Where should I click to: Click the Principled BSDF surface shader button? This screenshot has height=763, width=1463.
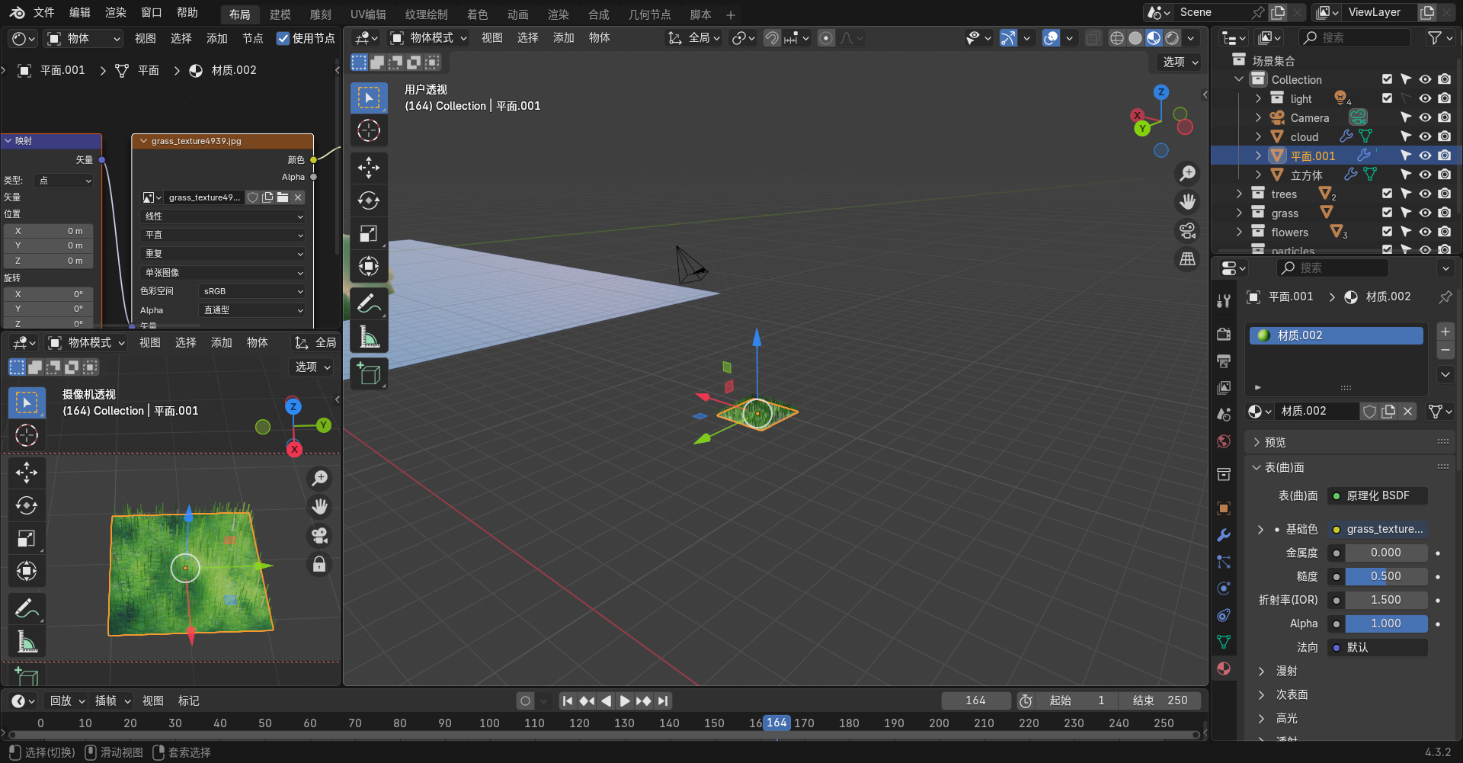[1378, 495]
